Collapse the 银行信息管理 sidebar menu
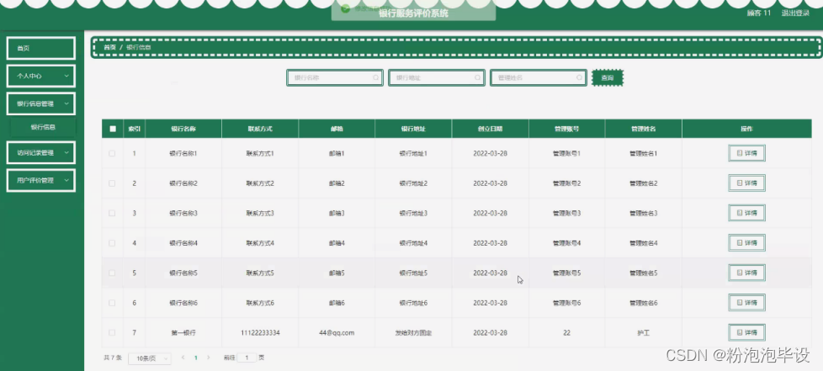This screenshot has height=371, width=823. 41,104
